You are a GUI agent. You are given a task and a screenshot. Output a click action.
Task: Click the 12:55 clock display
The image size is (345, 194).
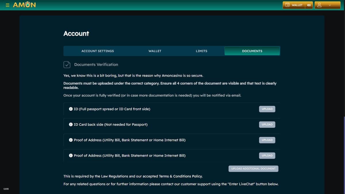[x=6, y=189]
